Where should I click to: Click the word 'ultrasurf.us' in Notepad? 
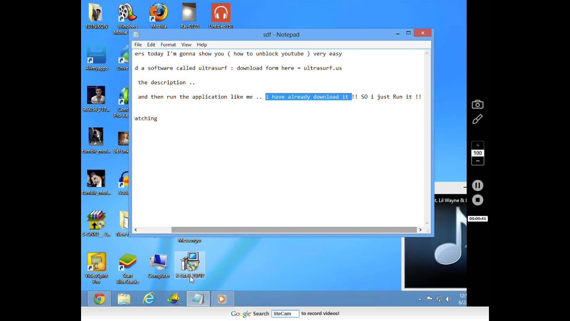[322, 68]
